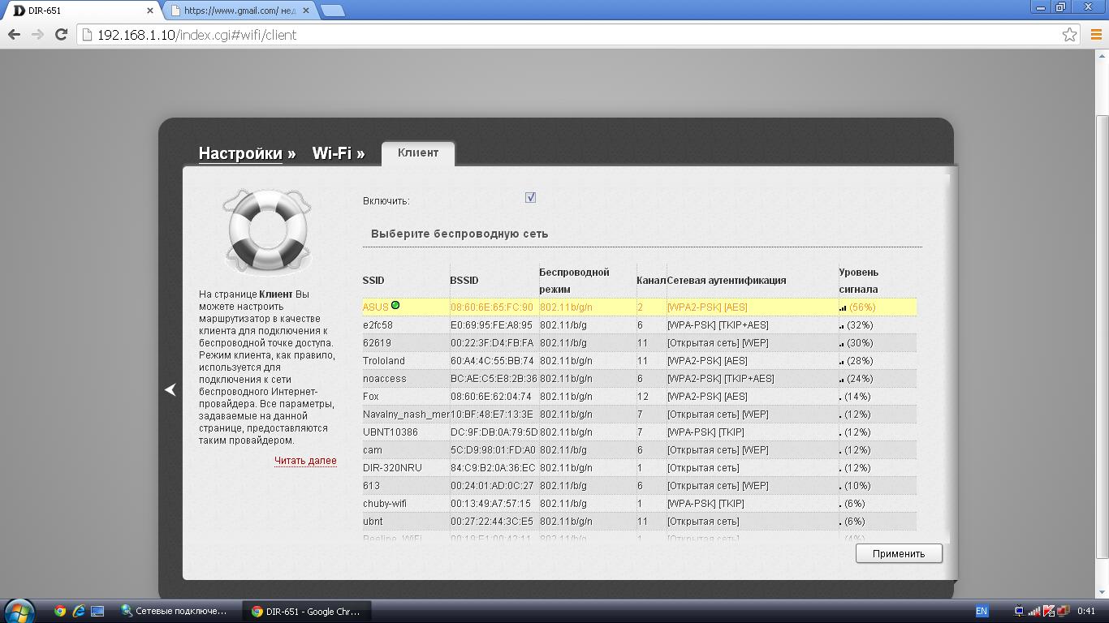Open the Читать далее link
The width and height of the screenshot is (1109, 623).
coord(305,461)
